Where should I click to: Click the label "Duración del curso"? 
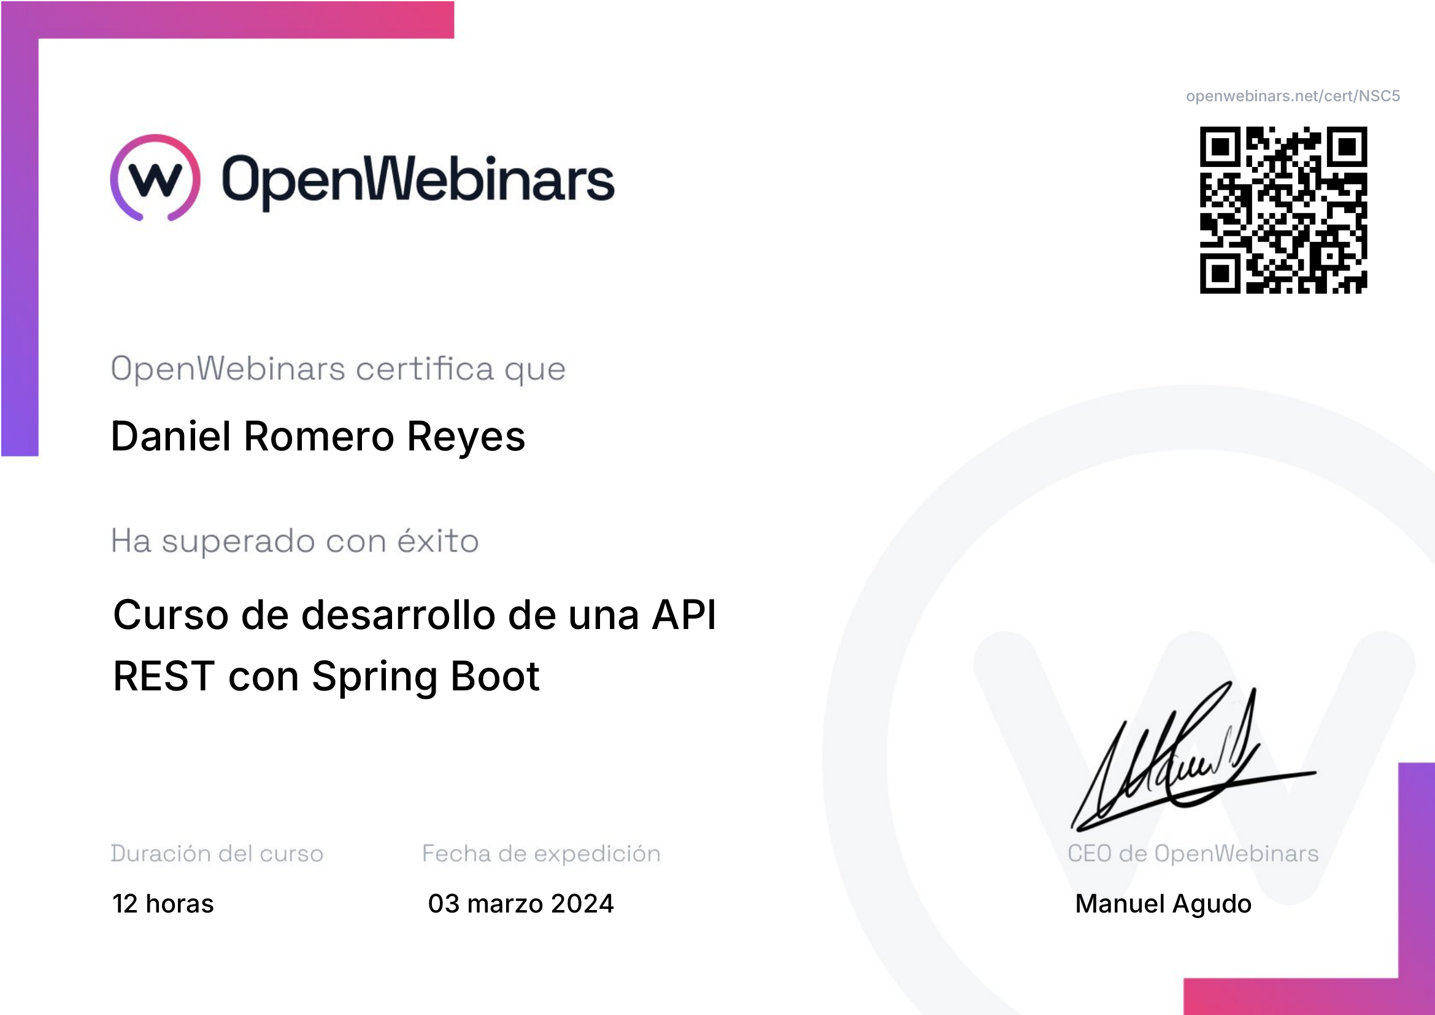coord(217,854)
